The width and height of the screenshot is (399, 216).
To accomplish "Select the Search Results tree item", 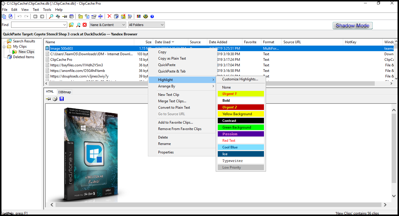I will [24, 41].
